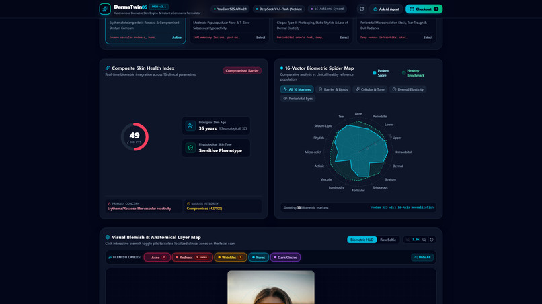Click the Active Rosacea profile card
The width and height of the screenshot is (542, 304).
(x=145, y=30)
